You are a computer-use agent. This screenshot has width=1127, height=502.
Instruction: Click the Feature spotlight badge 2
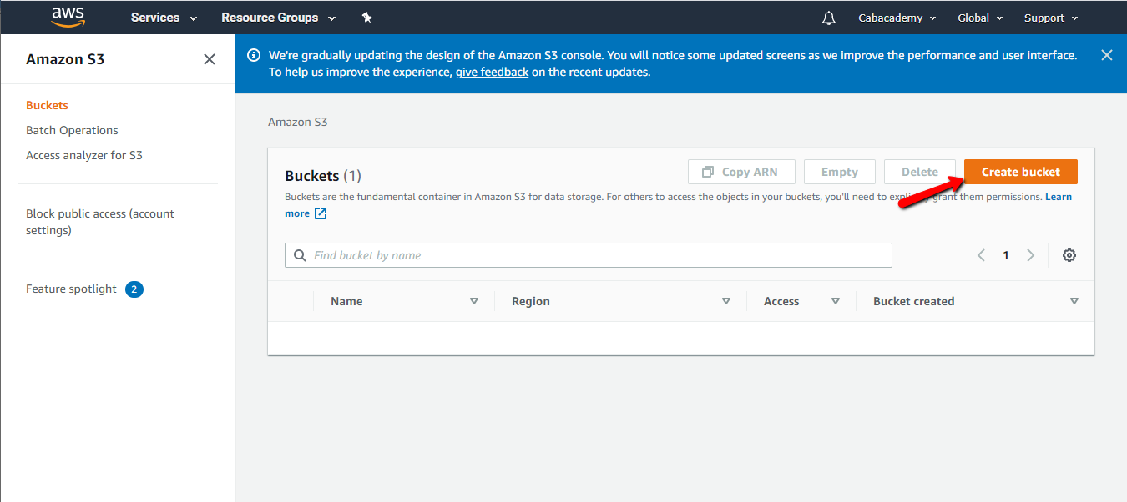click(134, 289)
